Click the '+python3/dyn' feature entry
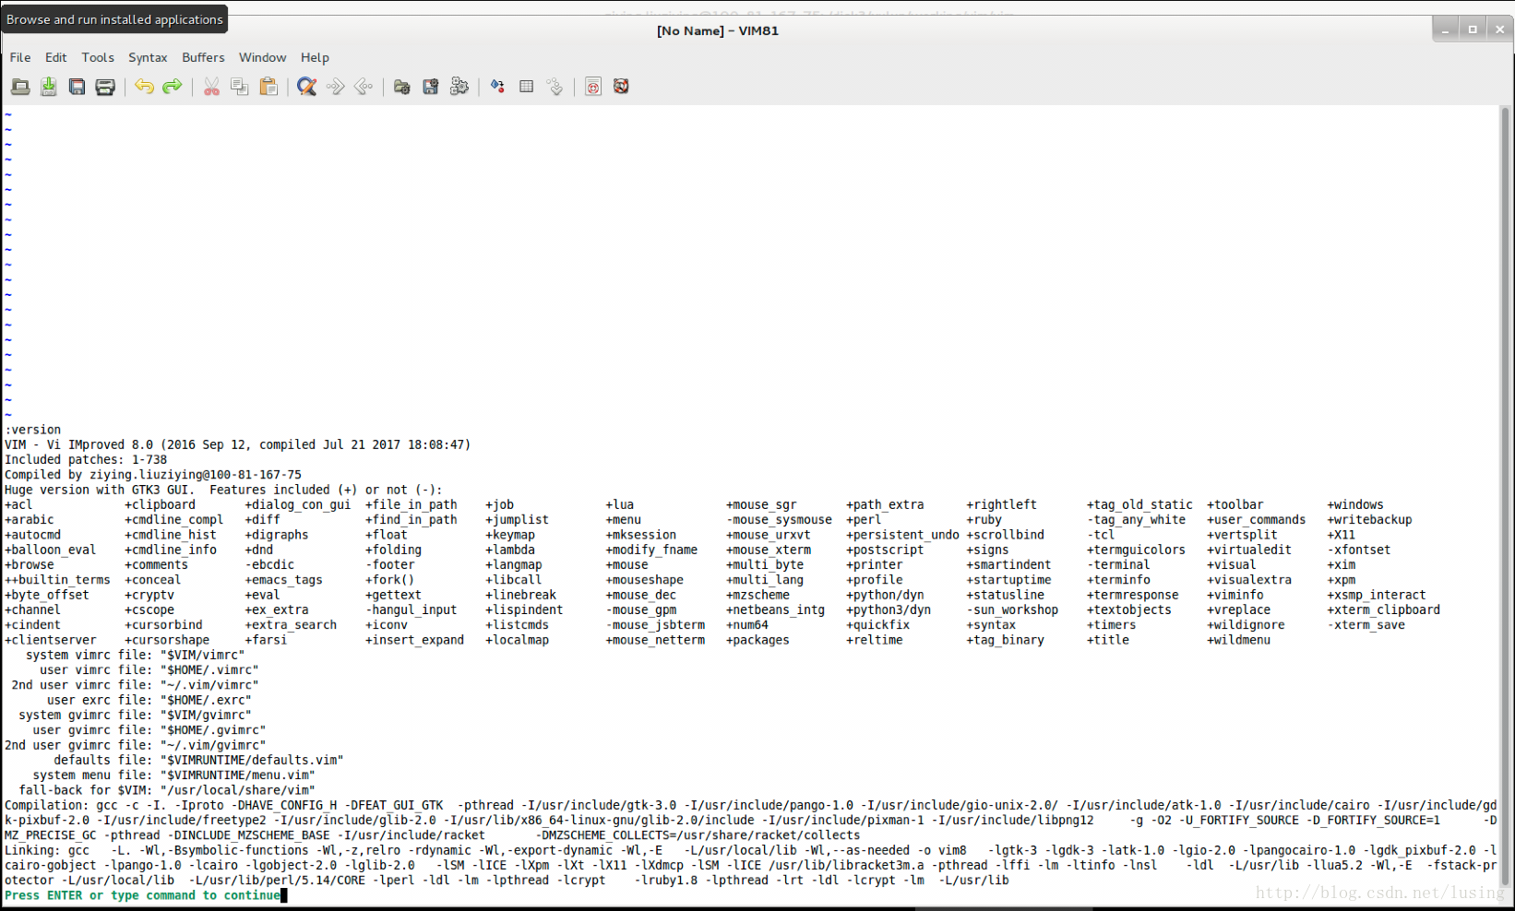Image resolution: width=1515 pixels, height=911 pixels. click(889, 609)
